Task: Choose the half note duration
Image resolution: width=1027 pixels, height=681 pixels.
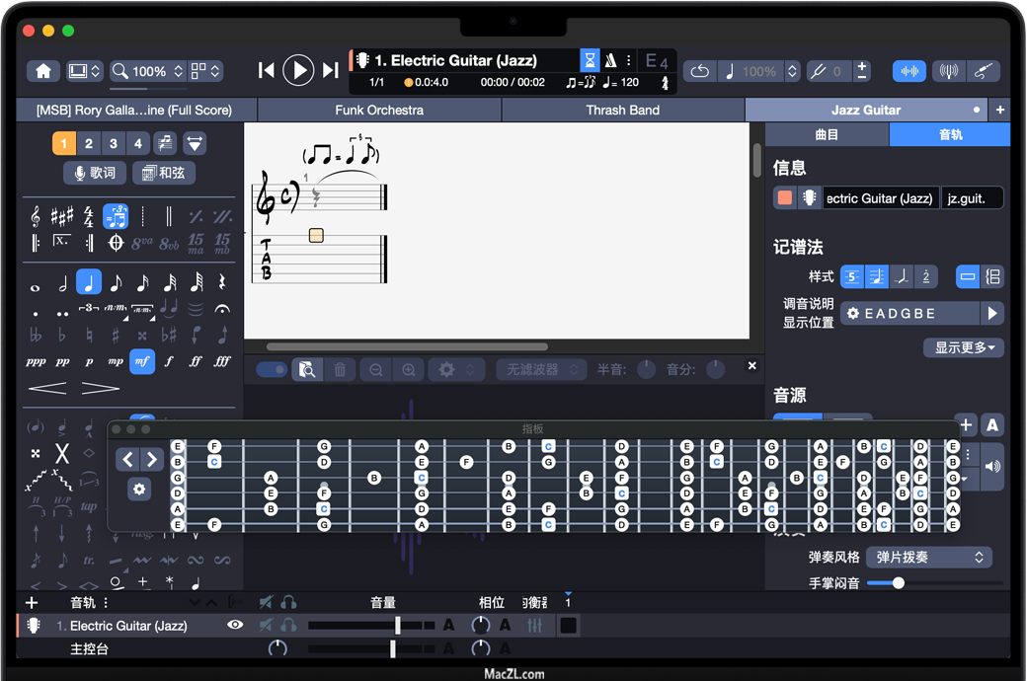Action: [x=62, y=283]
